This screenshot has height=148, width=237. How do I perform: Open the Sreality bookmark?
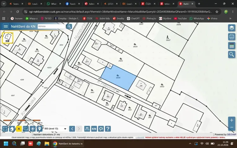pos(118,18)
